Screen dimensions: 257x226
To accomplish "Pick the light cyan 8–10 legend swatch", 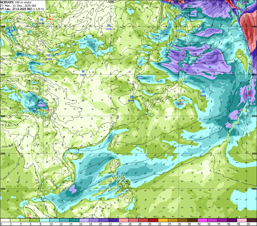I will click(44, 220).
